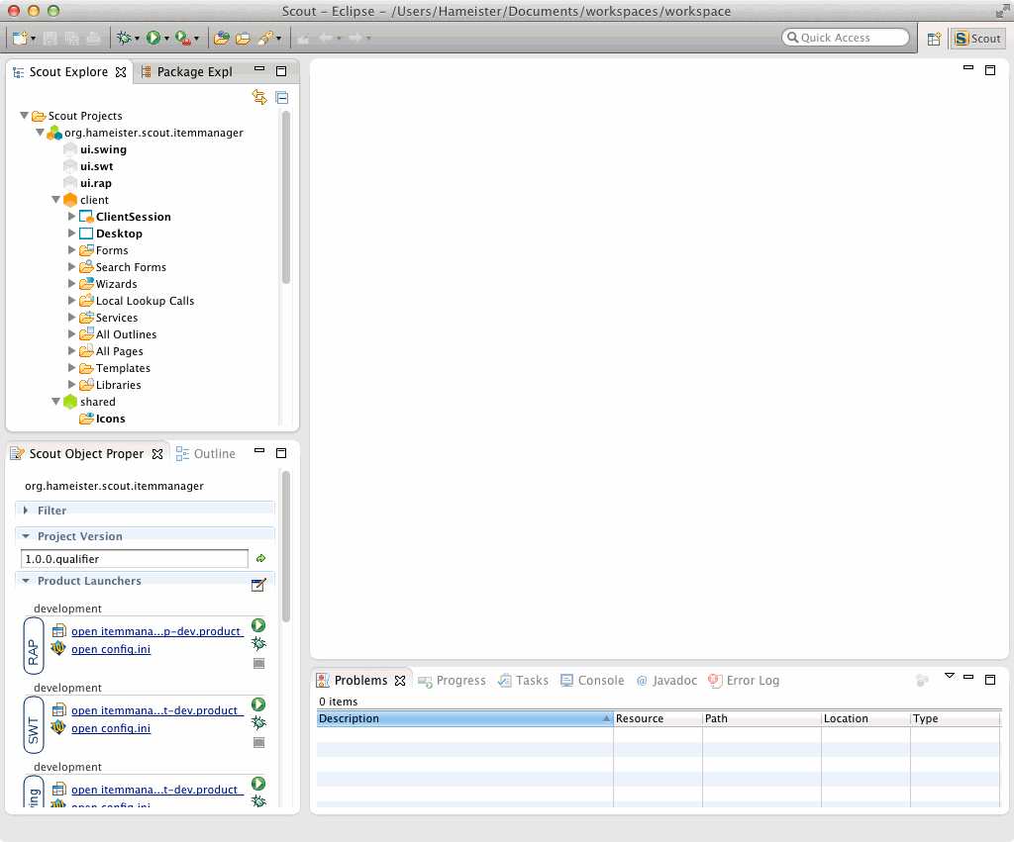This screenshot has height=842, width=1014.
Task: Select the Desktop node in client tree
Action: (119, 234)
